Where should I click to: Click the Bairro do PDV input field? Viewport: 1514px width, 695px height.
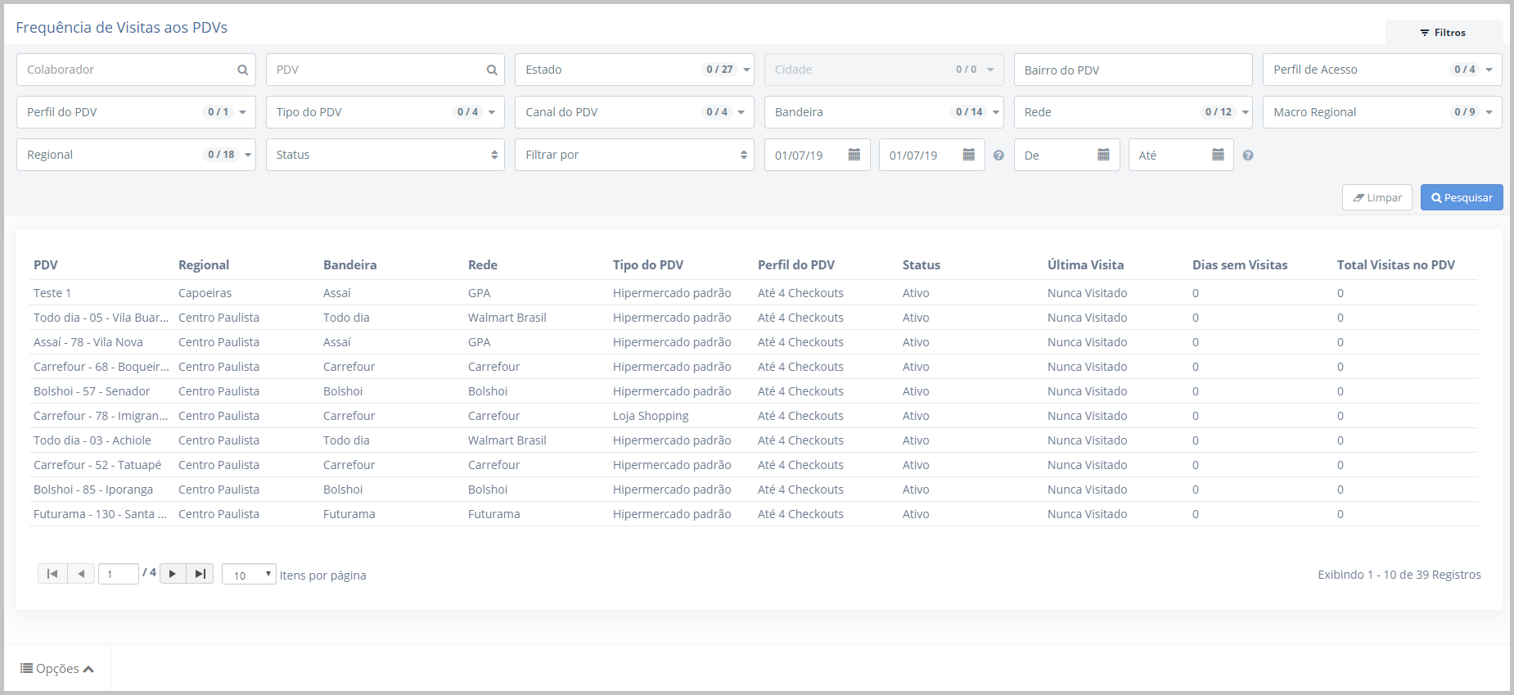pos(1132,70)
